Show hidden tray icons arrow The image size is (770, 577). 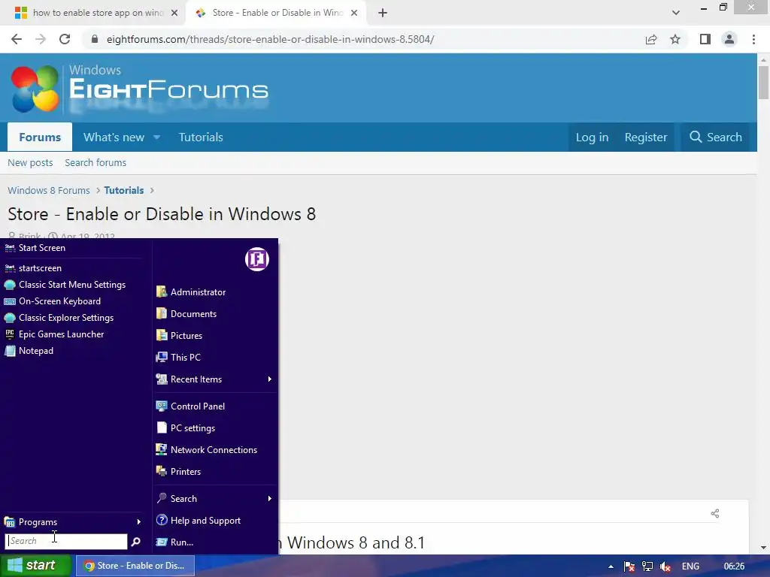coord(611,566)
